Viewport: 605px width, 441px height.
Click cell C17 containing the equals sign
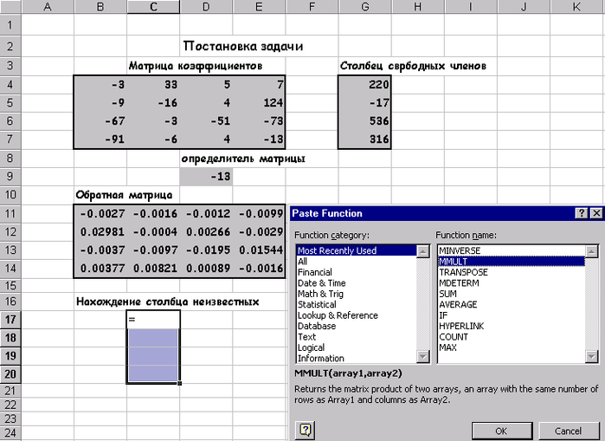pyautogui.click(x=153, y=320)
